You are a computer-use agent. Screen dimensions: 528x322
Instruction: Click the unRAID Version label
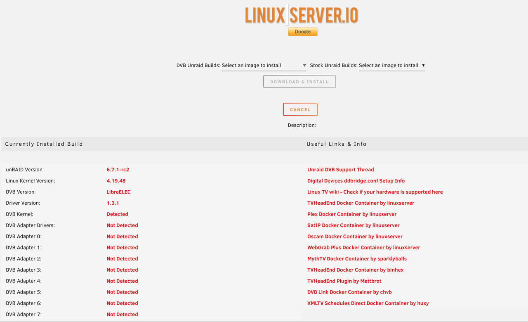[25, 170]
